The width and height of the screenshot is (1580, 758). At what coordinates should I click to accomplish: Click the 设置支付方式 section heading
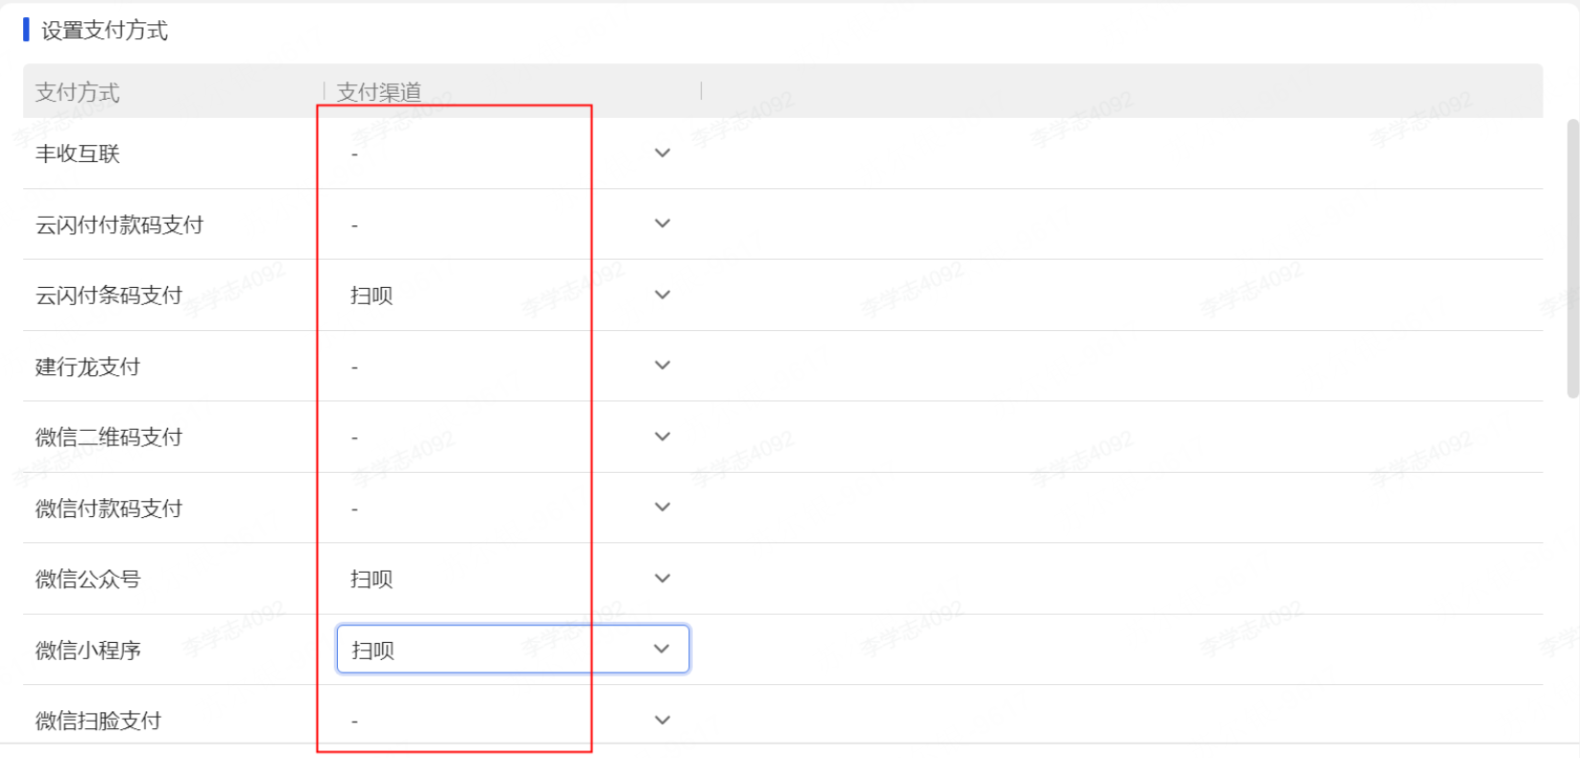click(104, 31)
